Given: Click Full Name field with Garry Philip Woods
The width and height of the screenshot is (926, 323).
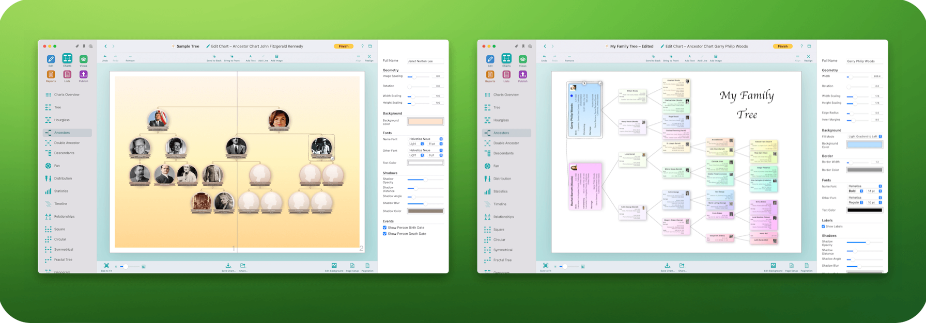Looking at the screenshot, I should tap(865, 61).
